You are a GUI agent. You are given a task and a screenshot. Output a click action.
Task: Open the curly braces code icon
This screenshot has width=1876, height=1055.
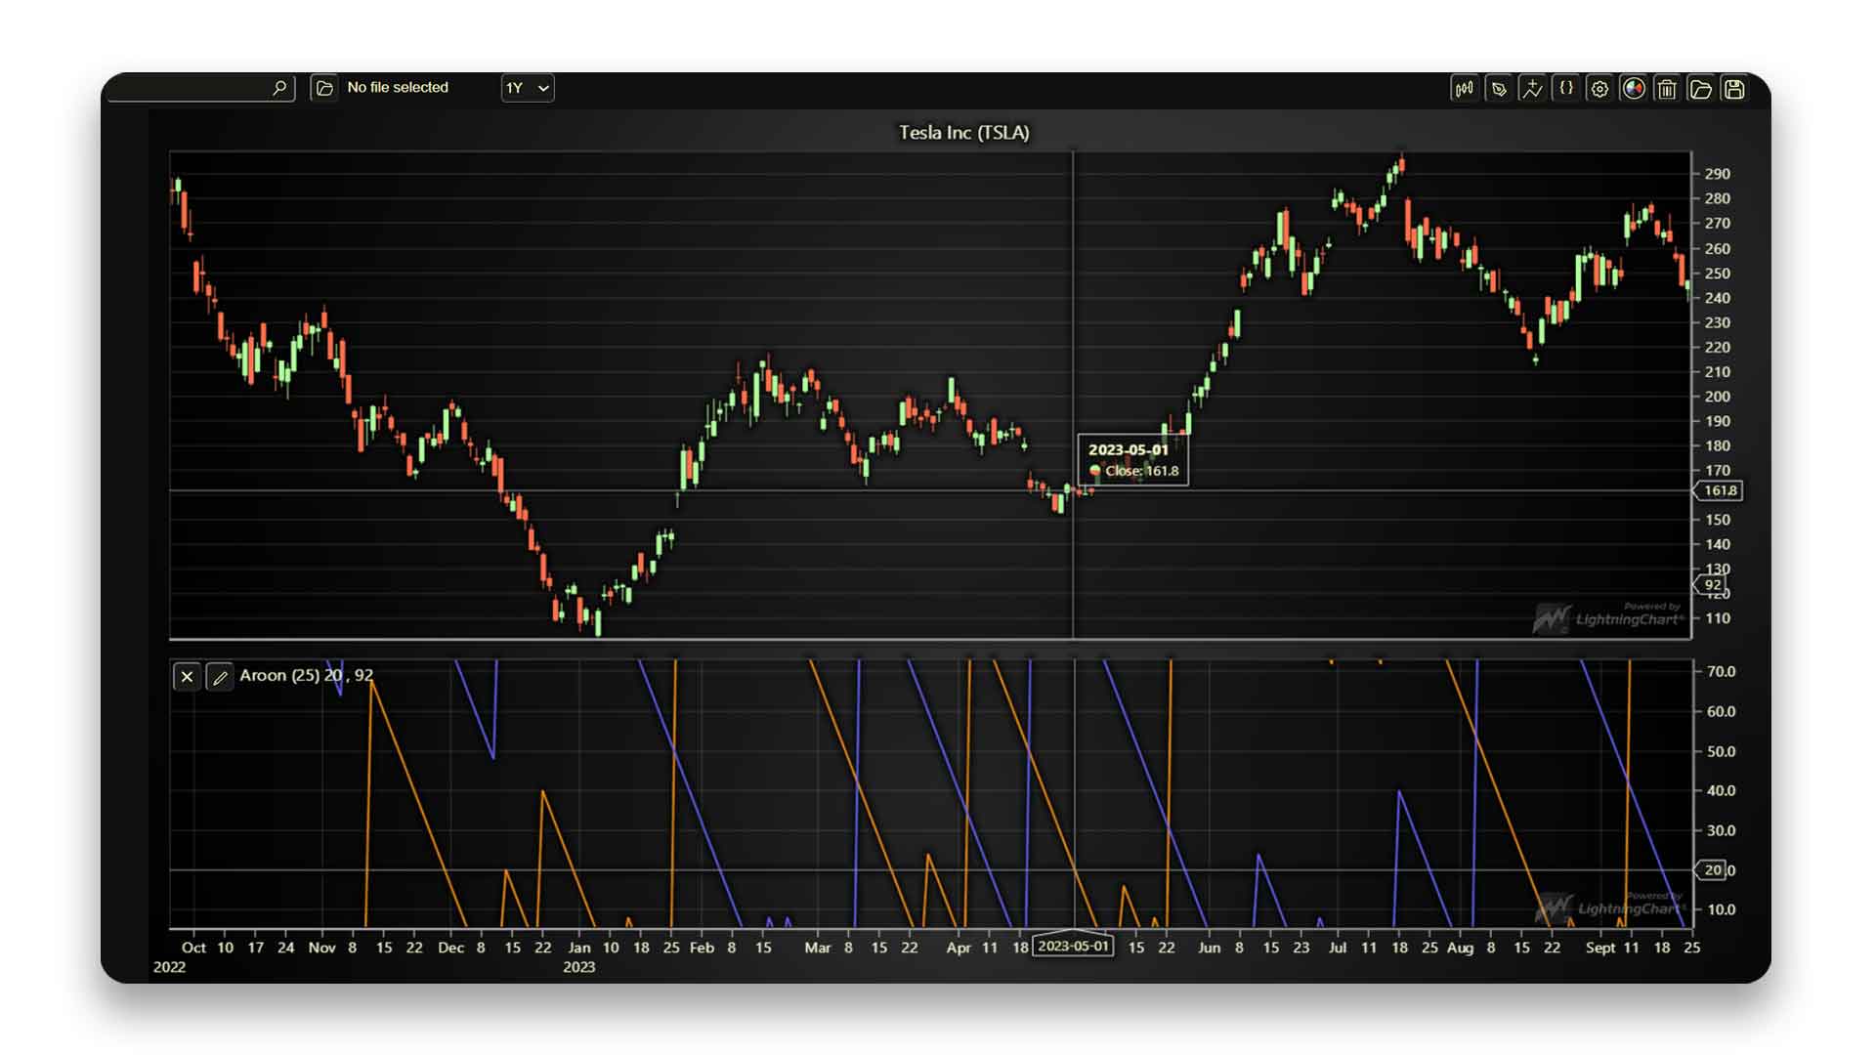(x=1565, y=89)
